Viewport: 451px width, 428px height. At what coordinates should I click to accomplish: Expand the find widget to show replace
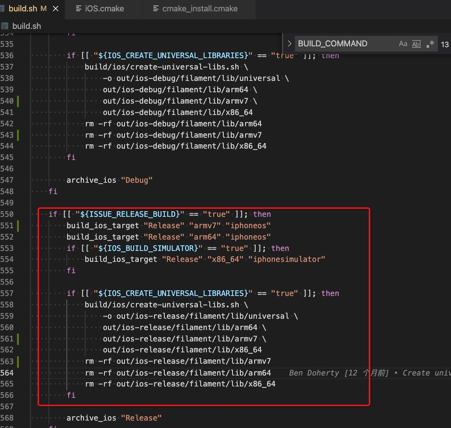(289, 43)
